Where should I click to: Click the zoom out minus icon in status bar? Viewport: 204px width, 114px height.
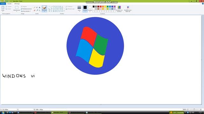(x=188, y=110)
